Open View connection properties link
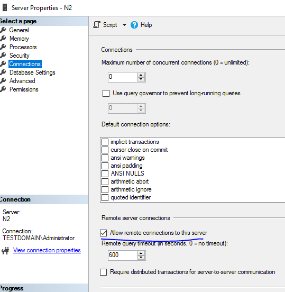 [47, 250]
